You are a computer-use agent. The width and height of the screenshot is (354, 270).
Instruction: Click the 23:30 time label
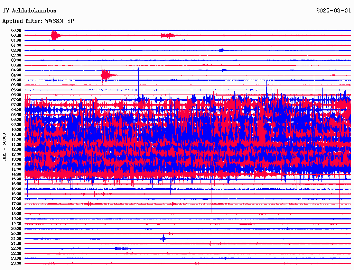16,263
